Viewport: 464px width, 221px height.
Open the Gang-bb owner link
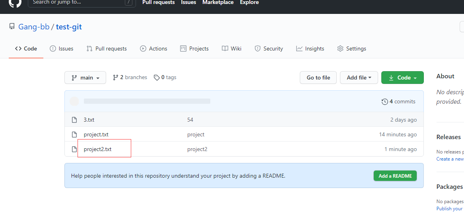(x=34, y=27)
